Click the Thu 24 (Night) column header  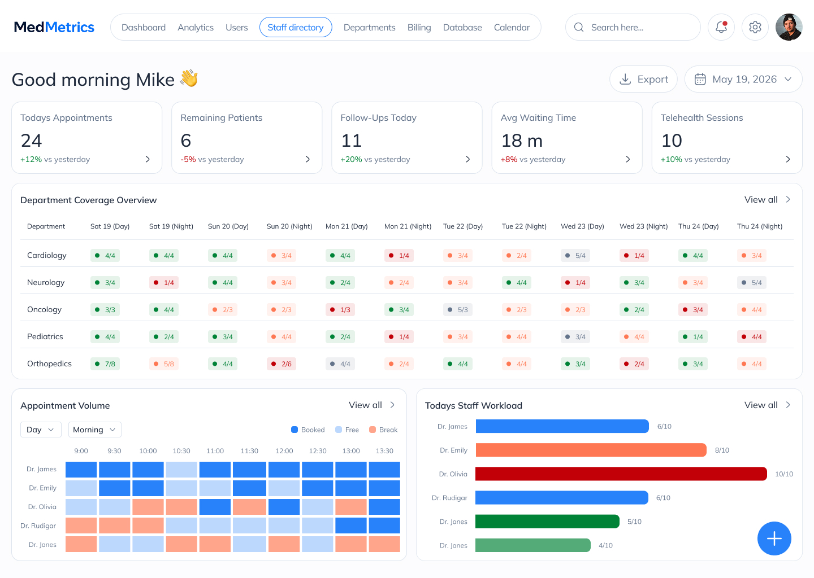[760, 226]
